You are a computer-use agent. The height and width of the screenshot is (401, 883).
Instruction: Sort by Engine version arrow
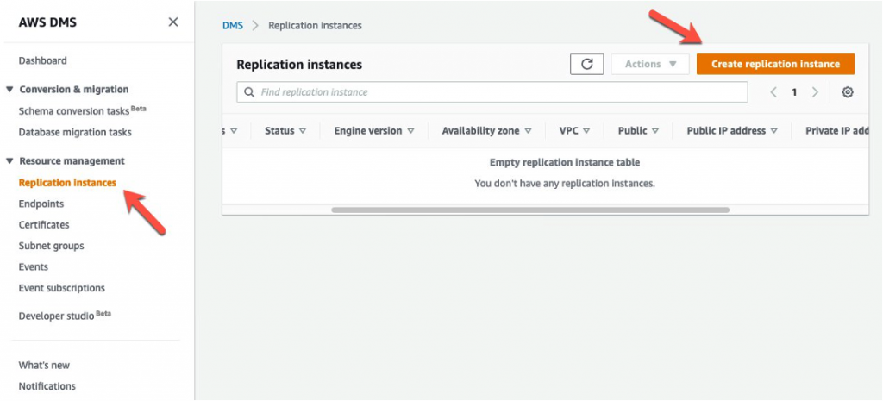pyautogui.click(x=410, y=131)
